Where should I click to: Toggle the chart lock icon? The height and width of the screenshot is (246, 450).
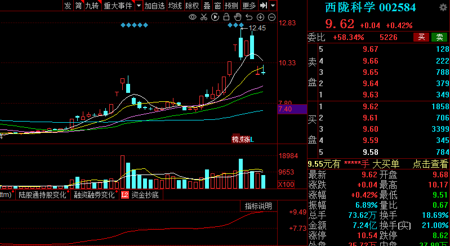226,17
